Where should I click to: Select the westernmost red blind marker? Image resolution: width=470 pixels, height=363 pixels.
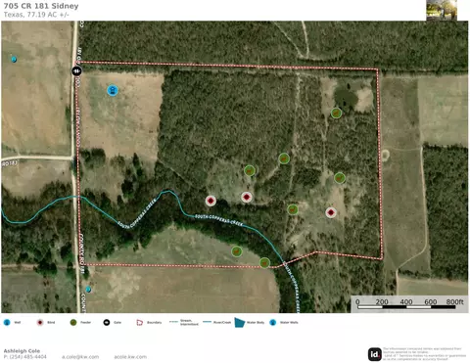(x=211, y=201)
